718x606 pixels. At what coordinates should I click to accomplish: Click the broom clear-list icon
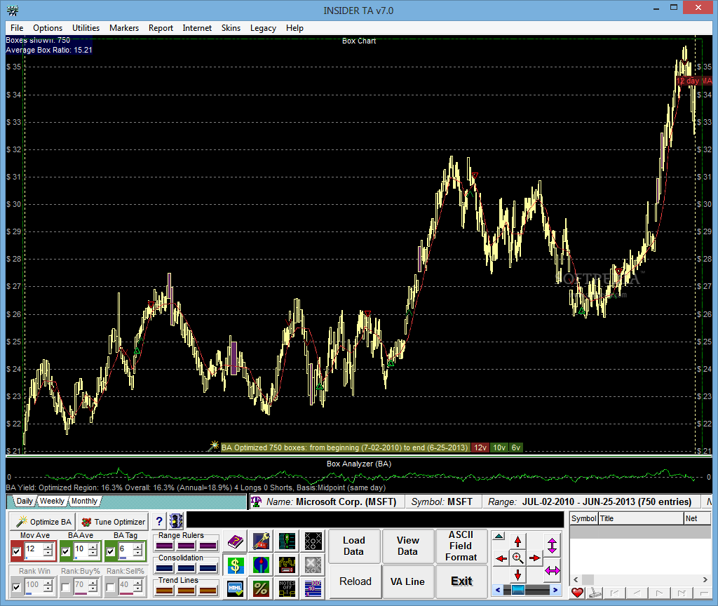click(595, 593)
